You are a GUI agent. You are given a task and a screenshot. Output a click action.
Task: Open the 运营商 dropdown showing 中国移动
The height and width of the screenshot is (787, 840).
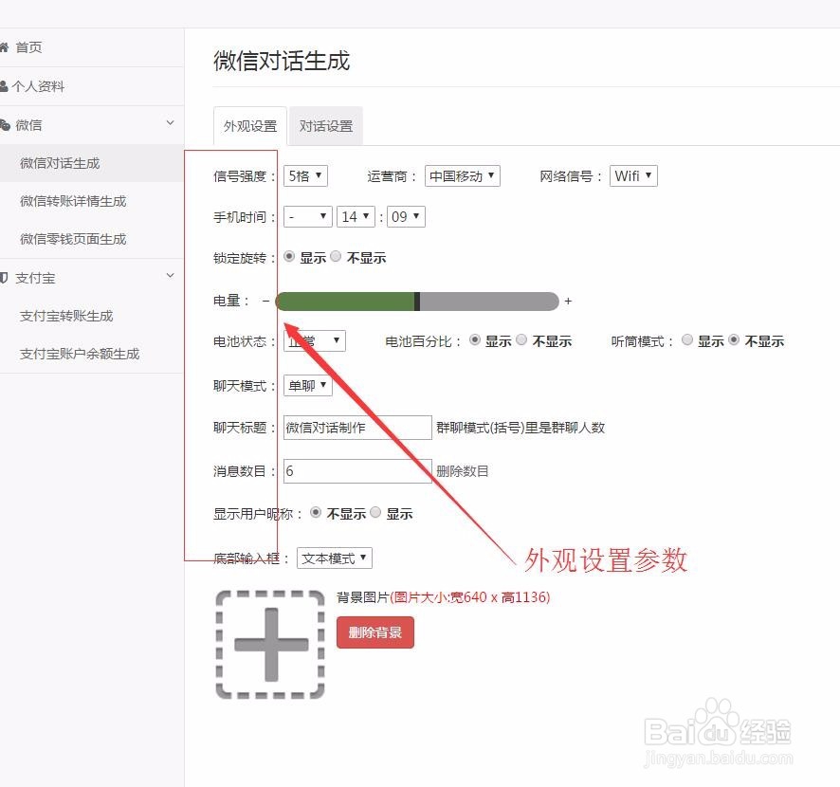click(463, 175)
